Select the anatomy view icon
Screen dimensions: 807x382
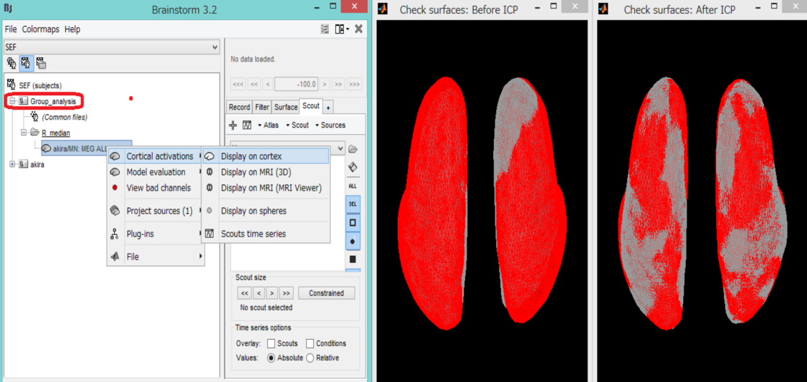point(11,63)
